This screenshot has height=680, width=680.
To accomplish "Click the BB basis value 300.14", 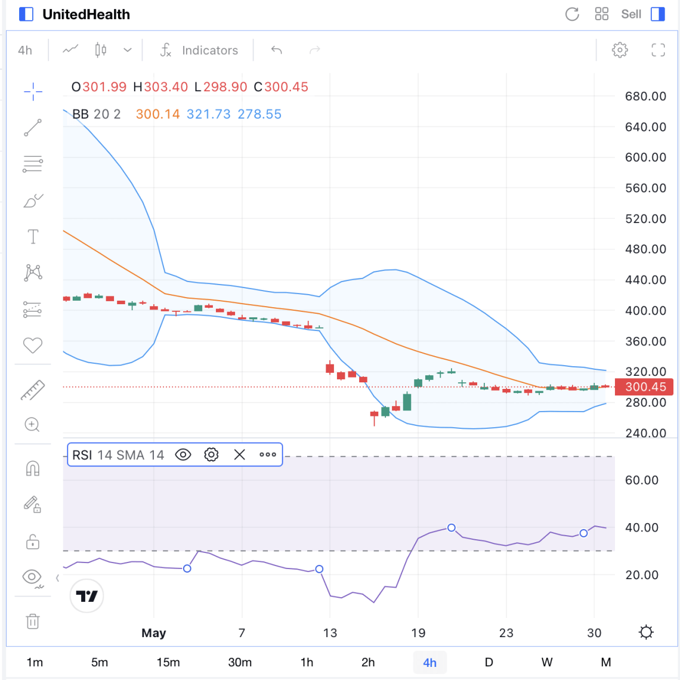I will tap(158, 114).
